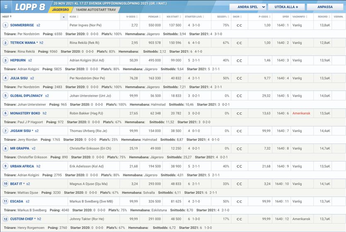346x232 pixels.
Task: Click shoe icon for Monastery Boko
Action: 239,113
